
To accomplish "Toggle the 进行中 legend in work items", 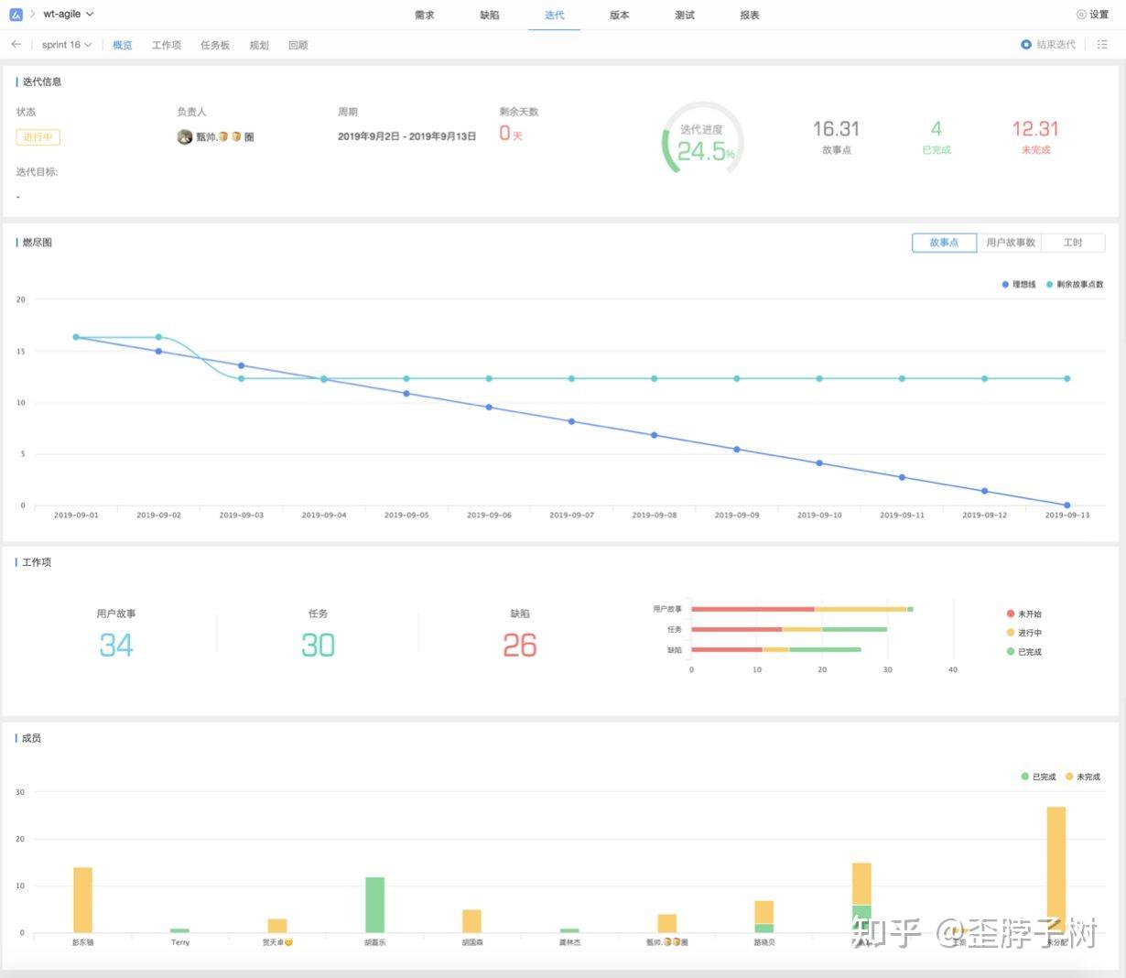I will click(x=1024, y=633).
